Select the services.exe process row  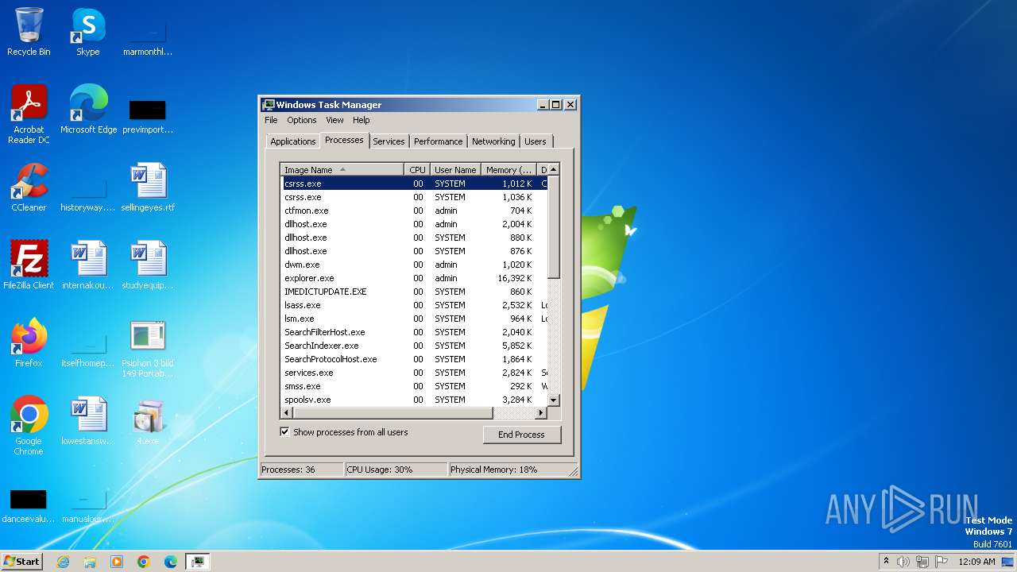tap(414, 373)
